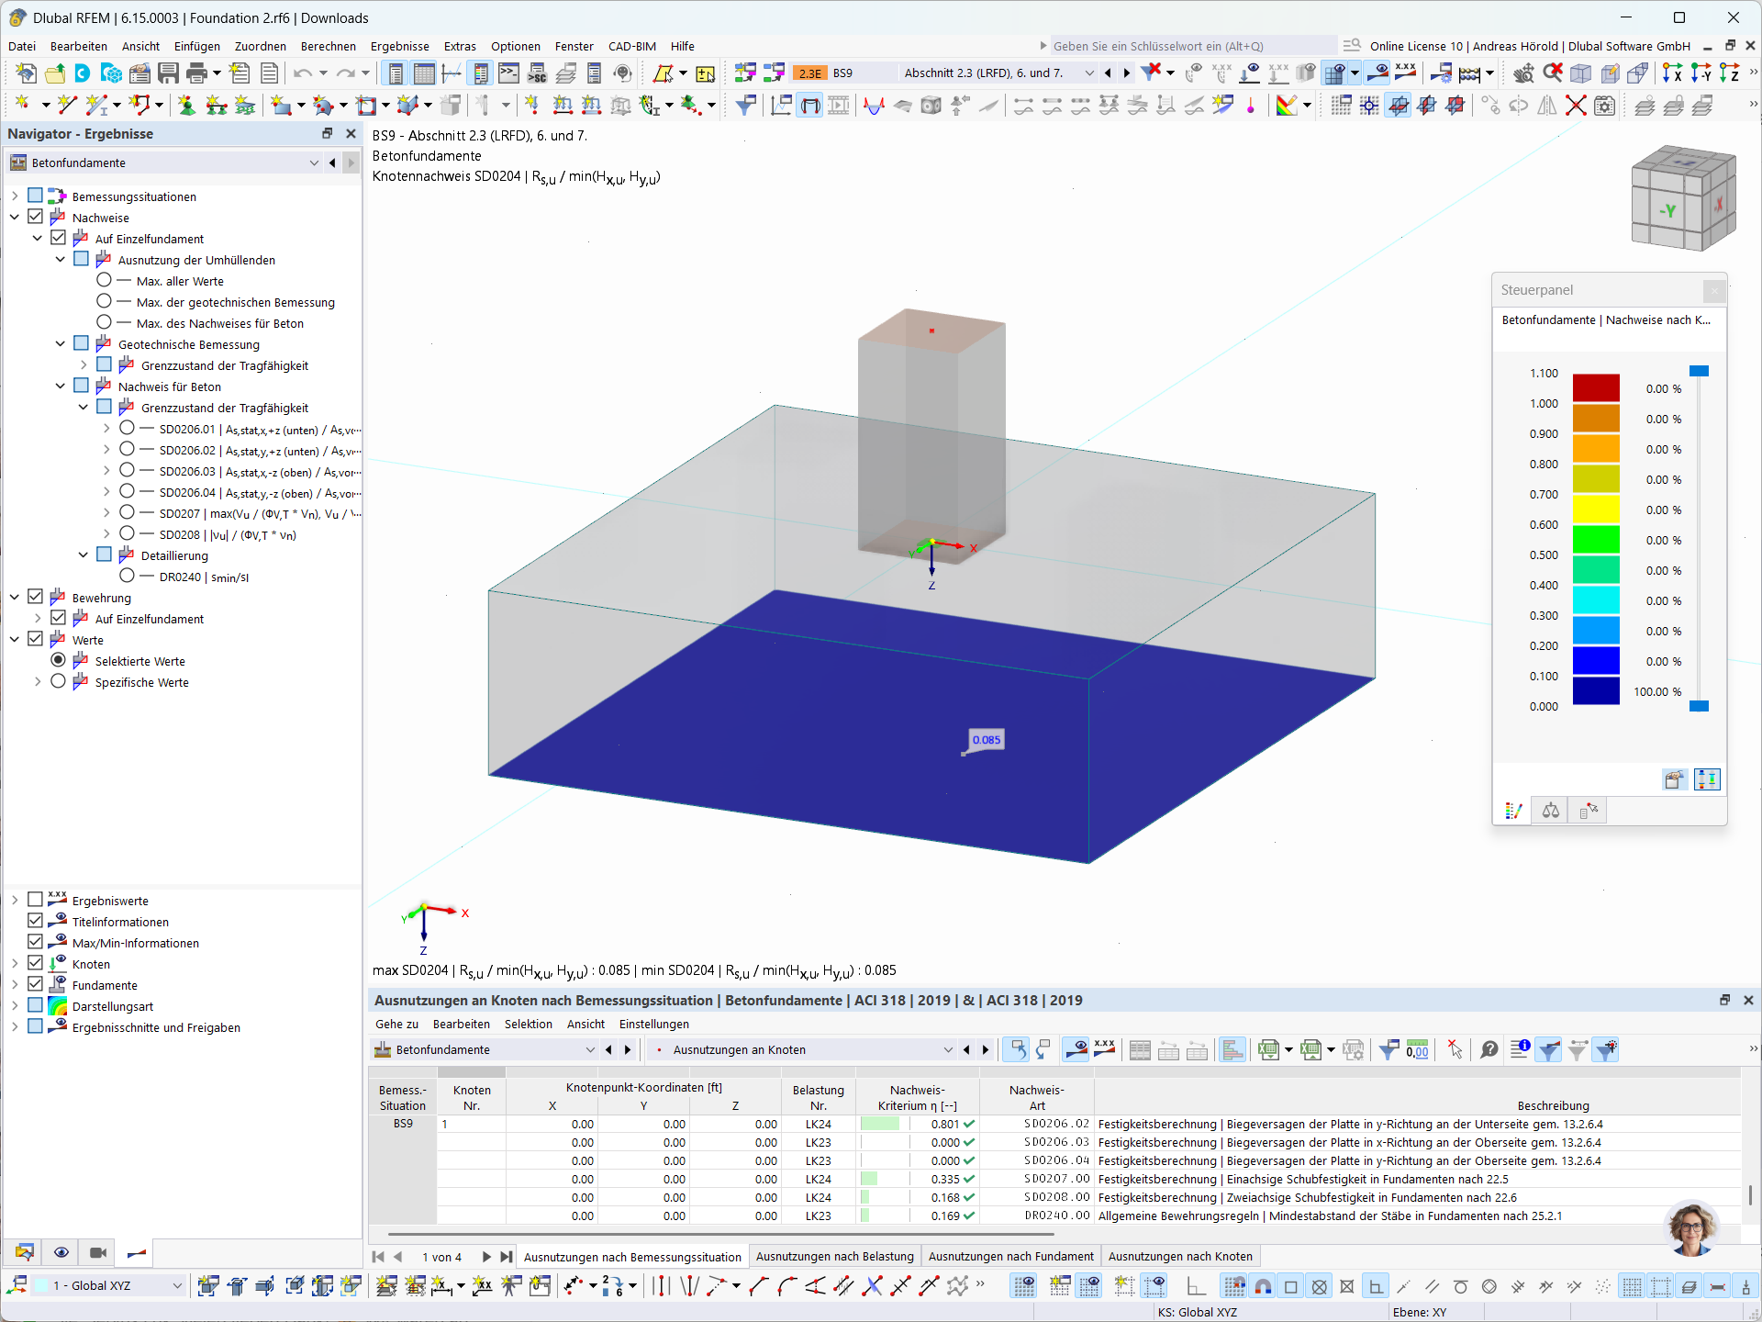The width and height of the screenshot is (1762, 1322).
Task: Click the view cube navigator
Action: (1683, 197)
